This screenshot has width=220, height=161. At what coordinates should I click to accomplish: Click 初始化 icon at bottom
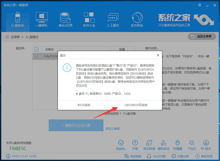(120, 144)
